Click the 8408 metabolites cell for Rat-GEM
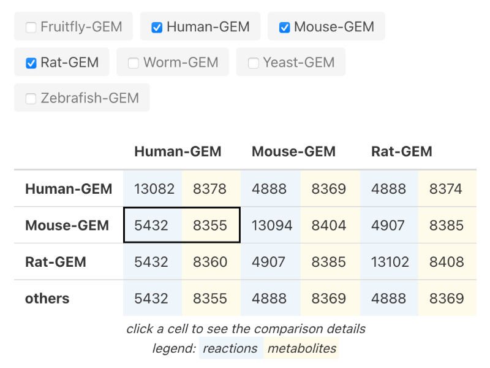 (x=447, y=262)
